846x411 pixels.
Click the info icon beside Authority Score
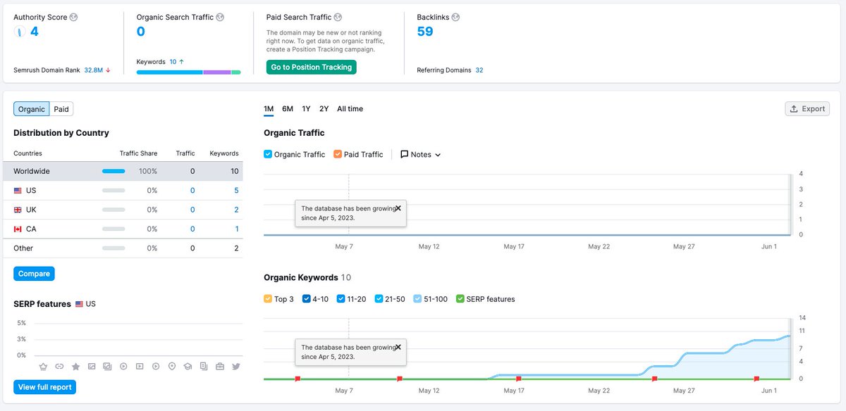point(74,17)
